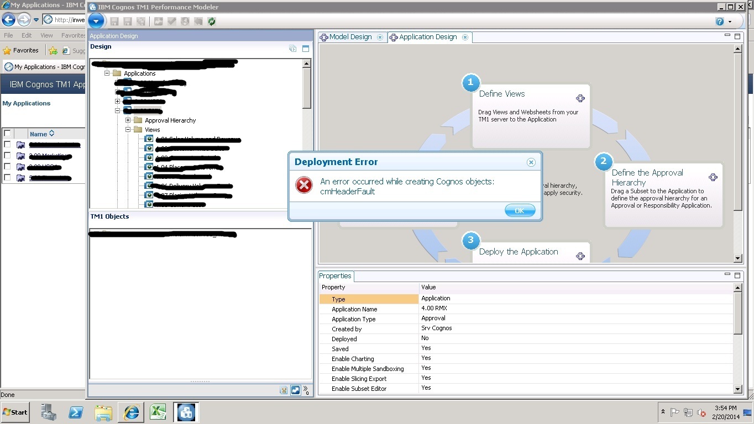Screen dimensions: 754x424
Task: Click the Deploy the Application expand icon
Action: pyautogui.click(x=580, y=256)
